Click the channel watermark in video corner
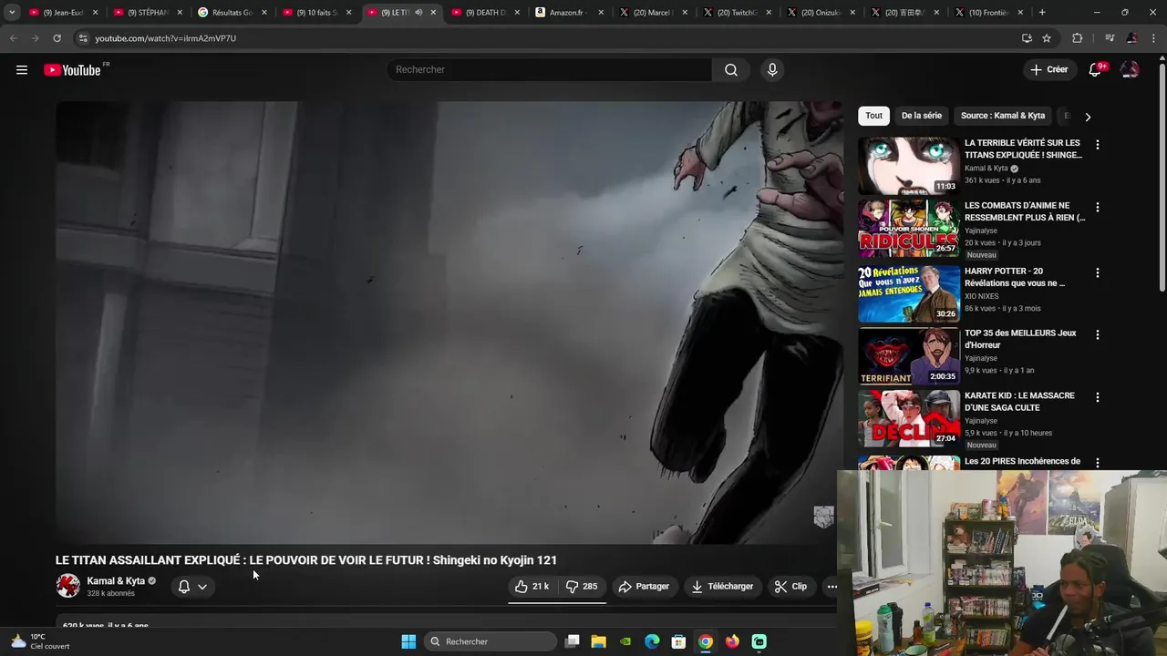The height and width of the screenshot is (656, 1167). click(823, 518)
